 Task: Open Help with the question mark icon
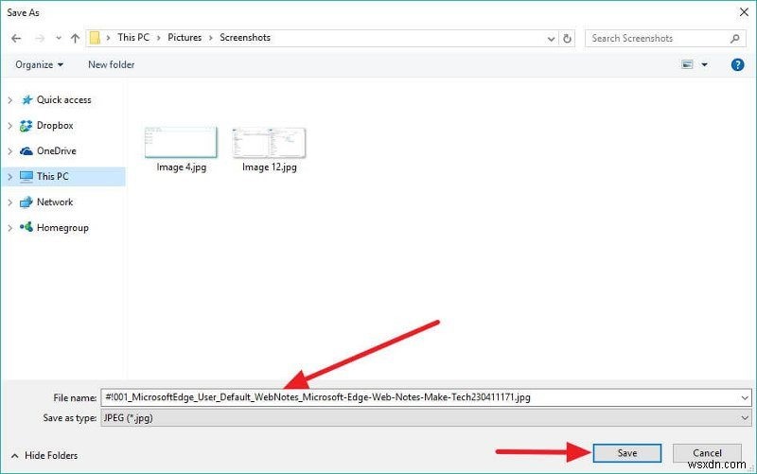coord(737,64)
